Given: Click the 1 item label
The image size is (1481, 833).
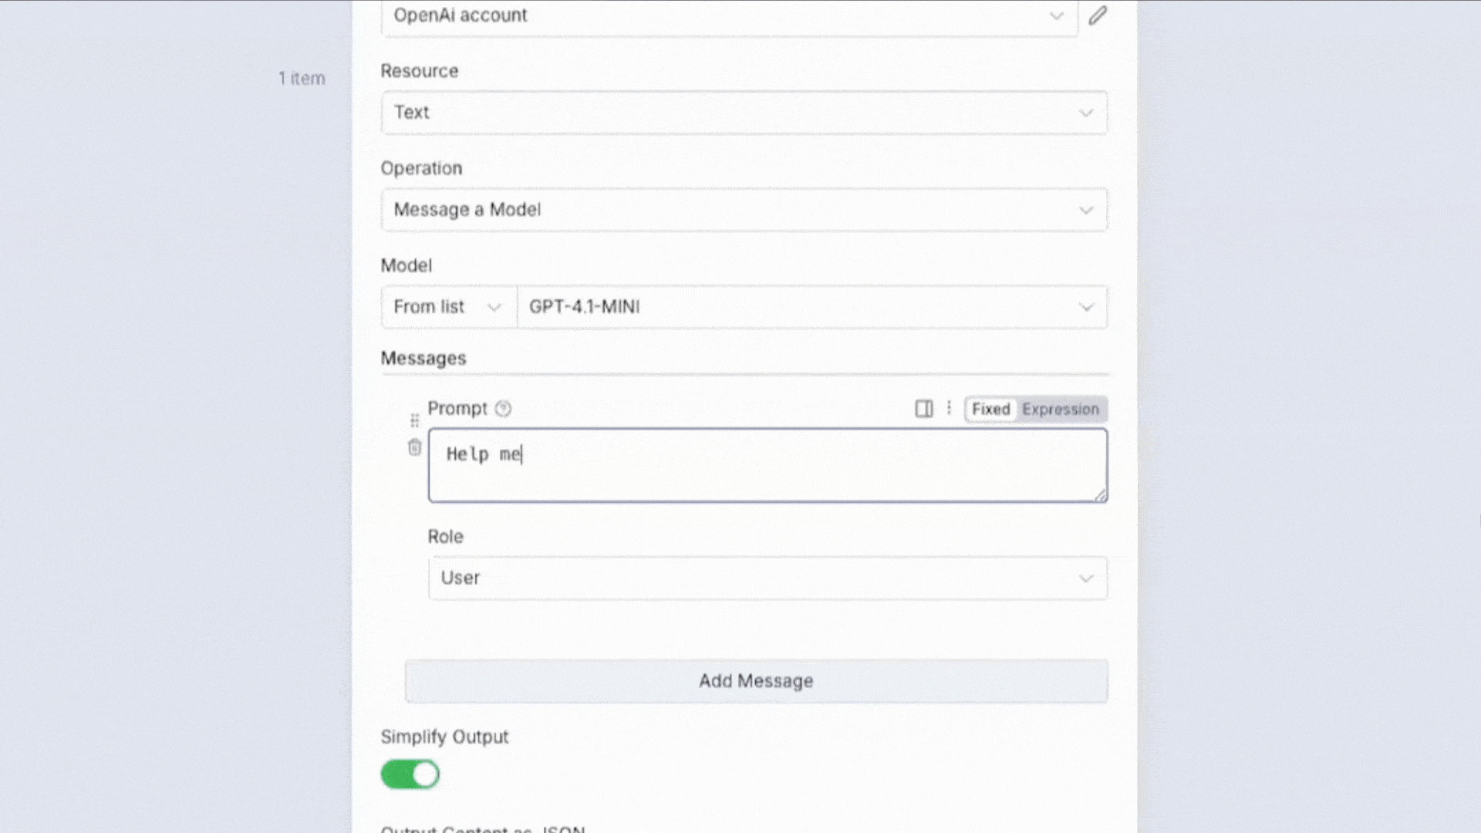Looking at the screenshot, I should (x=302, y=79).
